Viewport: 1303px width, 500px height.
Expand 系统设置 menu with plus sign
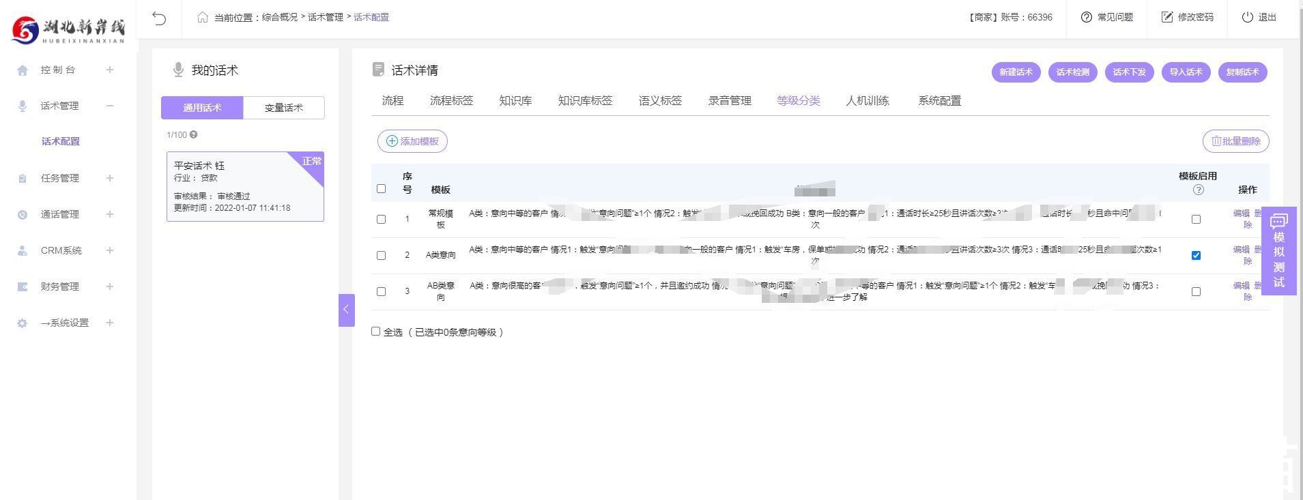click(x=109, y=323)
